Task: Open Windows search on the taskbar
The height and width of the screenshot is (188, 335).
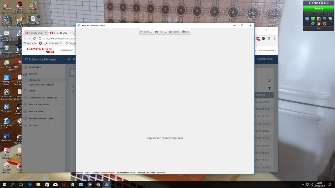Action: point(13,184)
